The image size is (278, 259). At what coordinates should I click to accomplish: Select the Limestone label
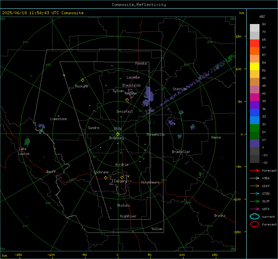[58, 119]
